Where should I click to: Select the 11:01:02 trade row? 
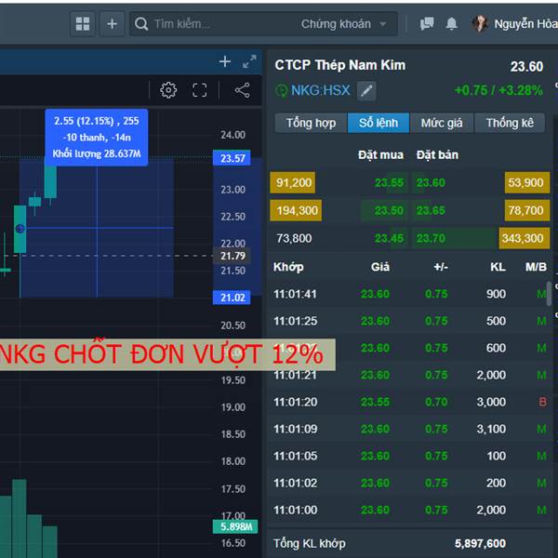click(x=409, y=483)
